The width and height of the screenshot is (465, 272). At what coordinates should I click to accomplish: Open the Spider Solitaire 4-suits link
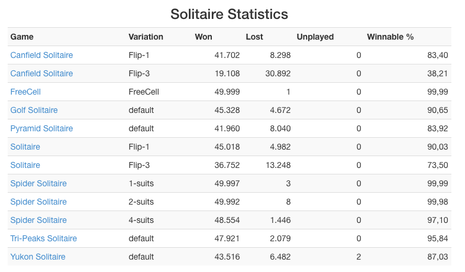click(x=38, y=221)
